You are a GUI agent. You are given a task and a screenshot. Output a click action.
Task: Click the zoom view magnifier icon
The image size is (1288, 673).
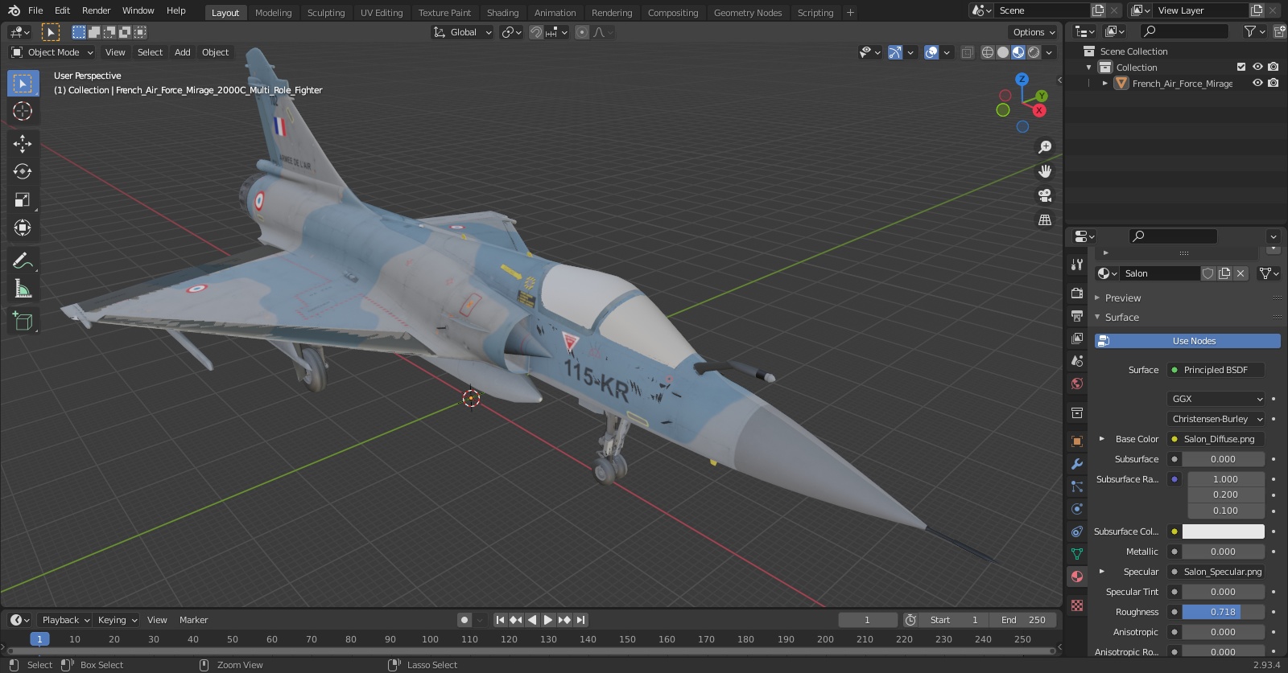1045,147
